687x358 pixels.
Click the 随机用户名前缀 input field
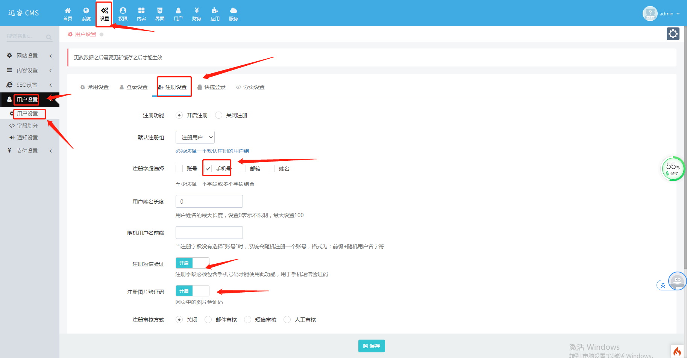209,233
